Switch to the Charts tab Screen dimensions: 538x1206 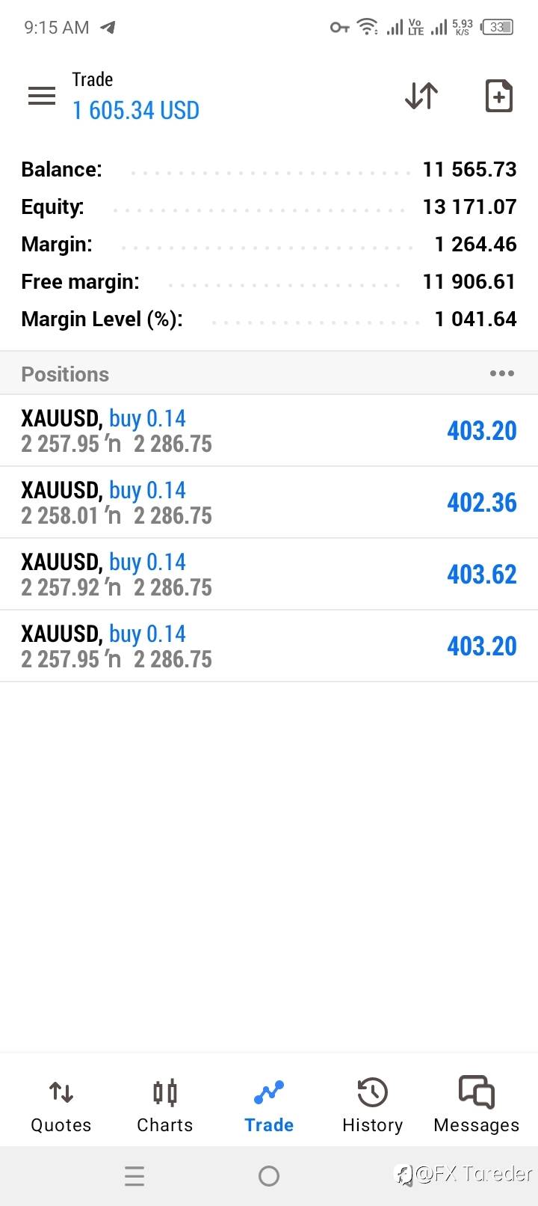point(164,1106)
